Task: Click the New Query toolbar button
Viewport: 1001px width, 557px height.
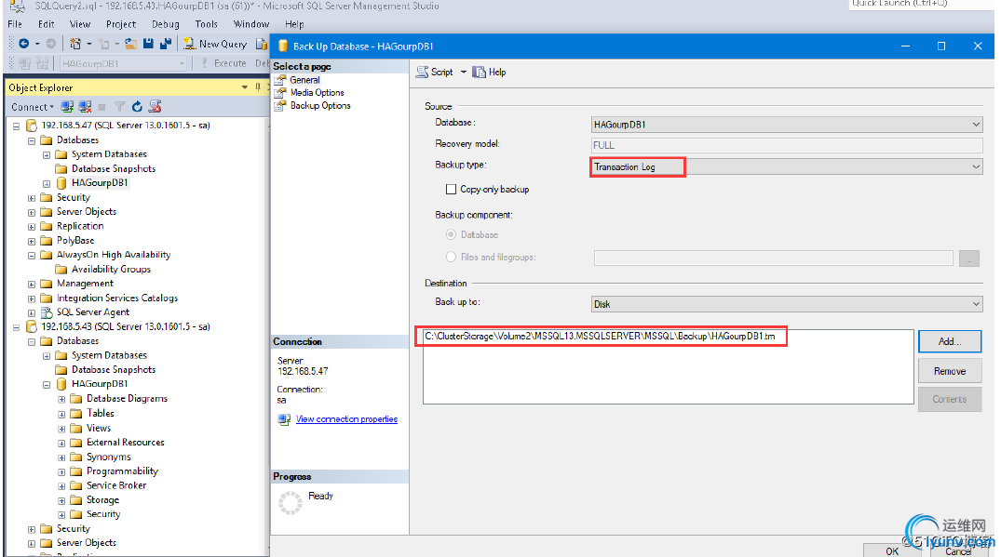Action: coord(215,44)
